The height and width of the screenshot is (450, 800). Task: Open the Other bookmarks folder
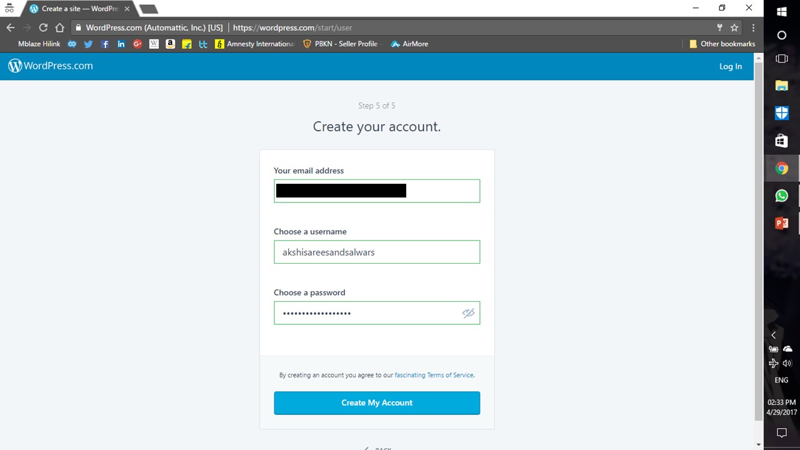(722, 44)
